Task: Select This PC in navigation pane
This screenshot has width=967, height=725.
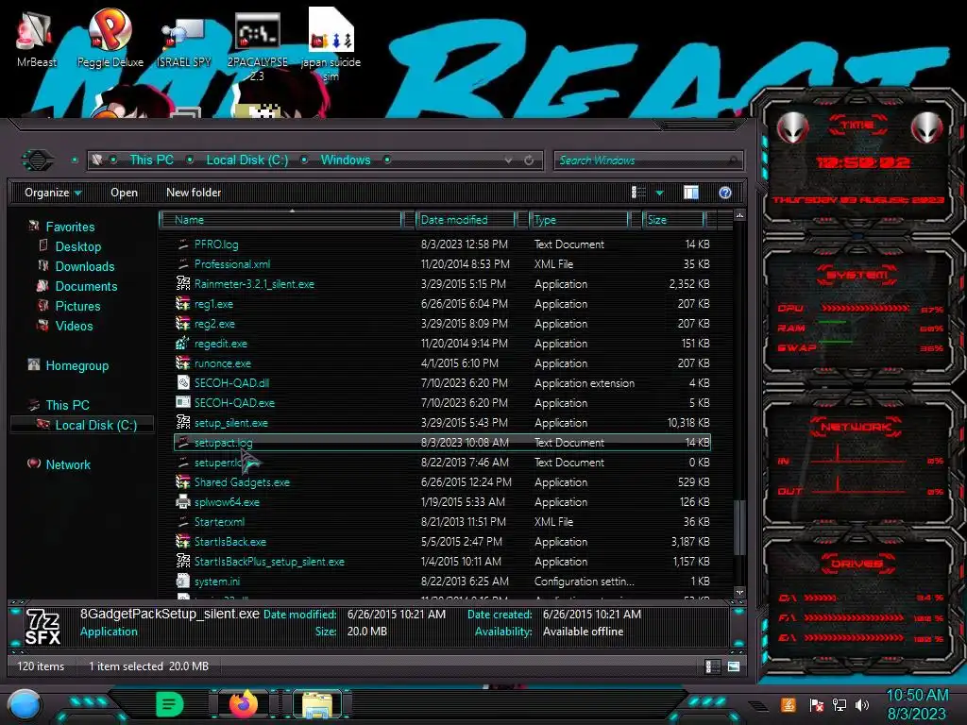Action: 67,405
